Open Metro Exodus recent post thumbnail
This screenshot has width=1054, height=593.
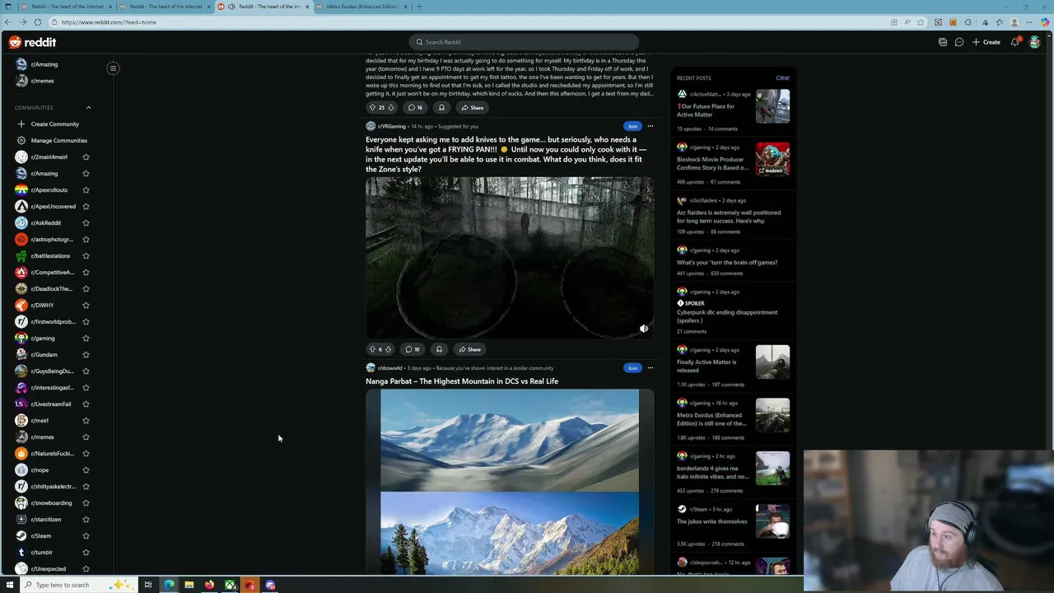tap(772, 415)
